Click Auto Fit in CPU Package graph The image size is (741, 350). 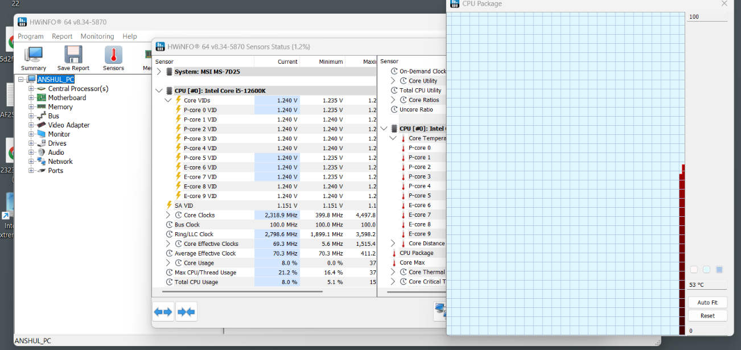(x=707, y=302)
